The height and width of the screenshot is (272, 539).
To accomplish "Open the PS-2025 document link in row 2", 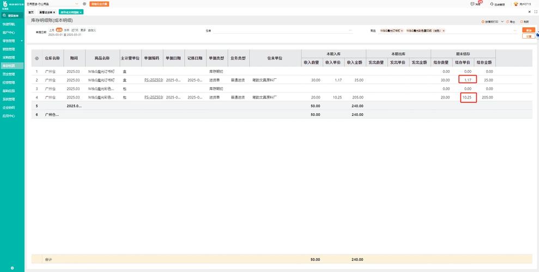I will pos(154,80).
